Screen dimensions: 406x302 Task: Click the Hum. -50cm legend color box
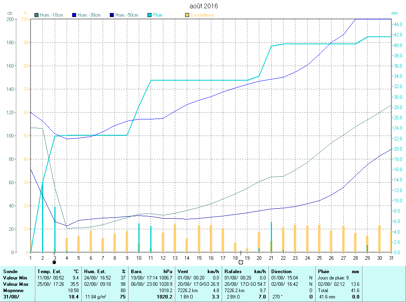tap(112, 15)
